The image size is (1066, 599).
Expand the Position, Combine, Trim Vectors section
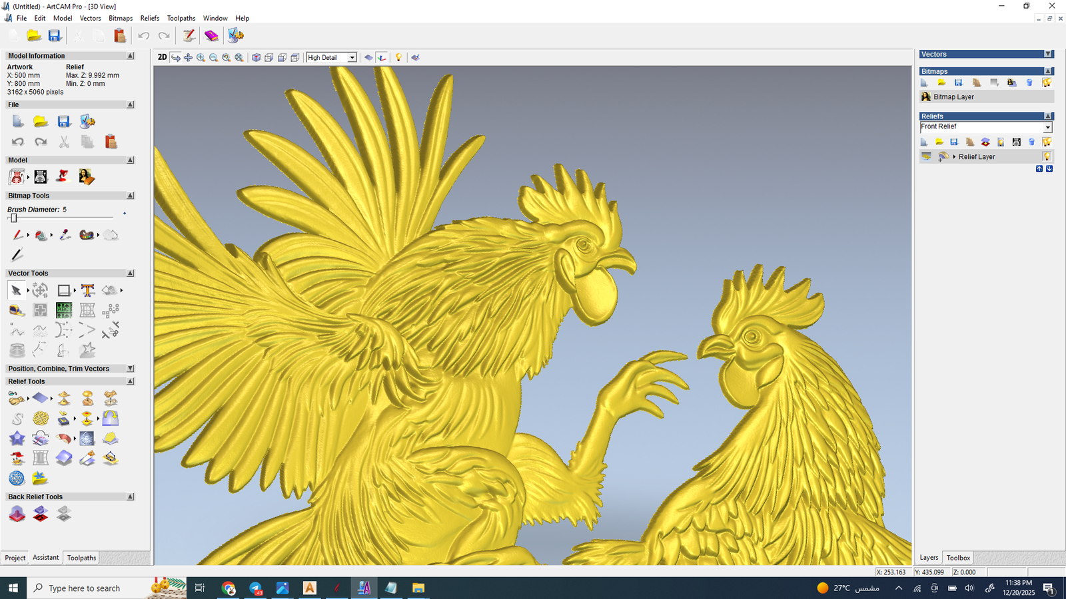(131, 369)
